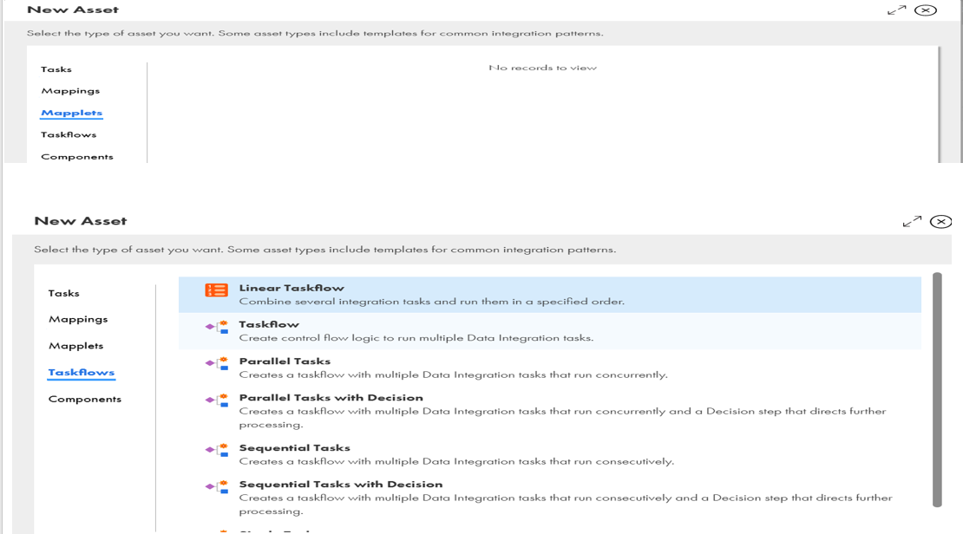Select Tasks in the lower dialog
Viewport: 963px width, 534px height.
pos(64,293)
